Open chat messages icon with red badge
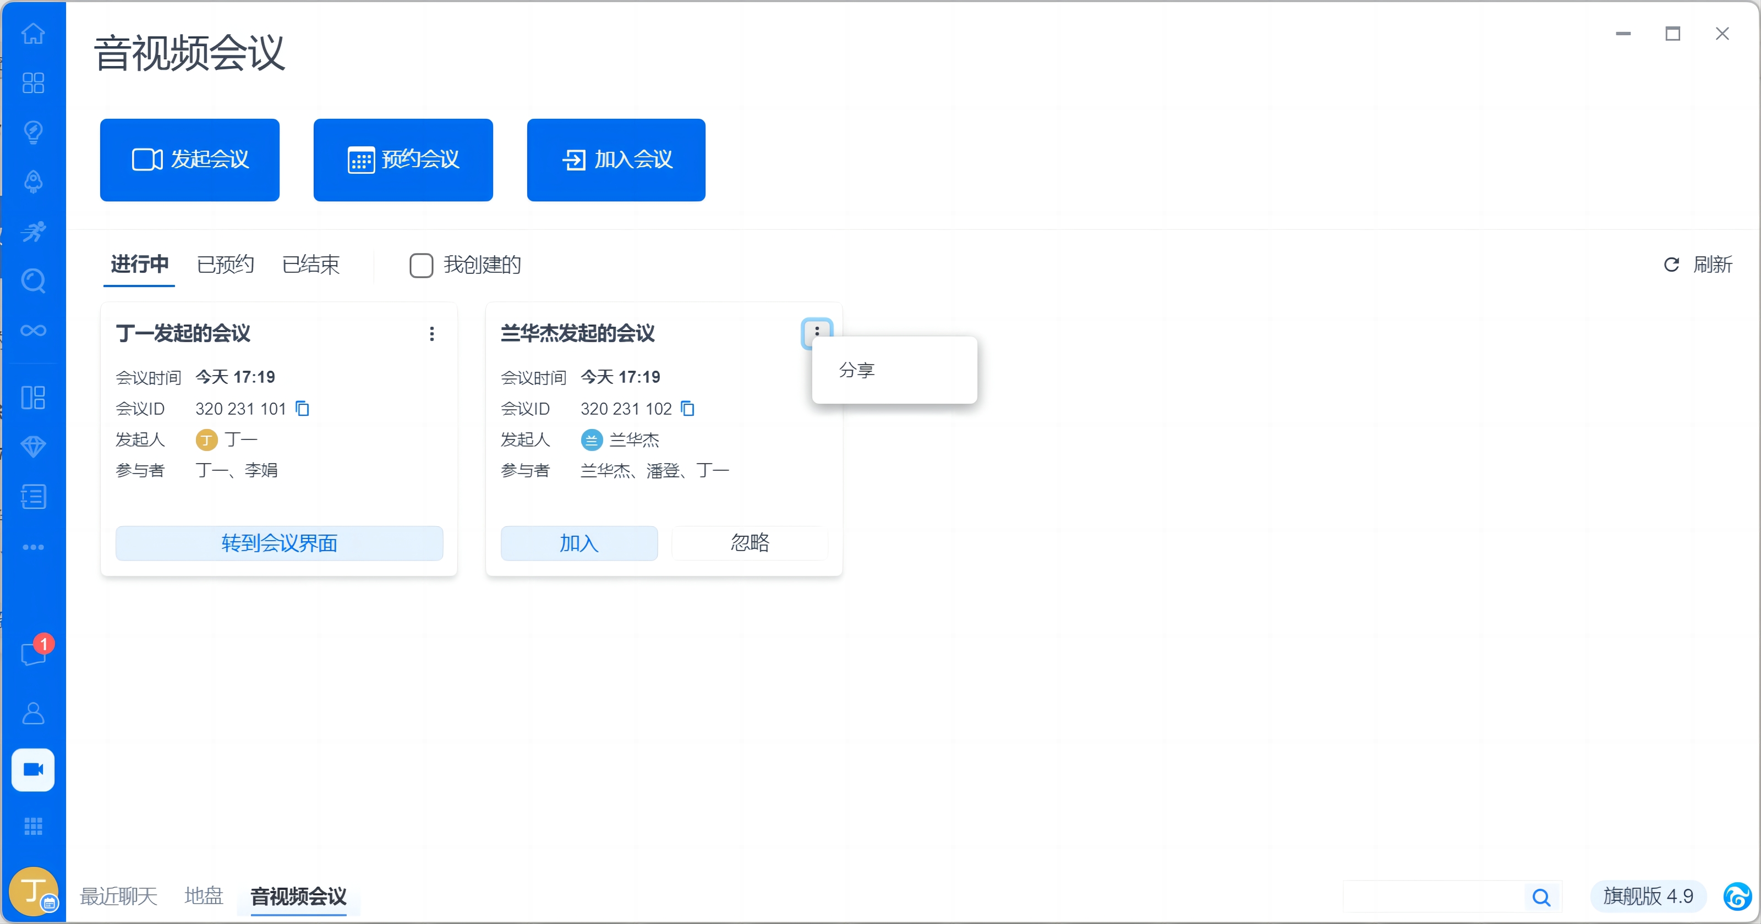Viewport: 1761px width, 924px height. (x=33, y=654)
